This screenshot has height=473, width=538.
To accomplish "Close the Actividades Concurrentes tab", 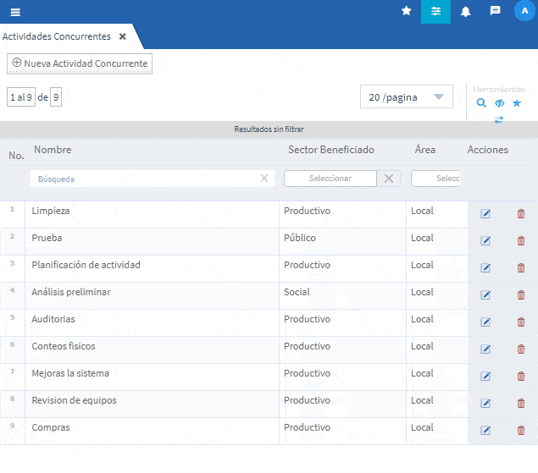I will 122,37.
